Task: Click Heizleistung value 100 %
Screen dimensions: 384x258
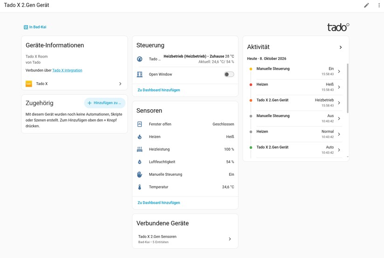Action: [x=229, y=149]
